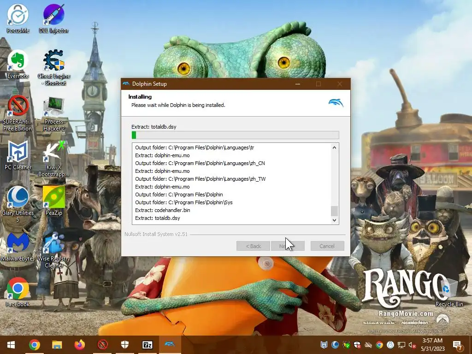Open the PeaZip desktop shortcut
The height and width of the screenshot is (354, 472).
(54, 201)
